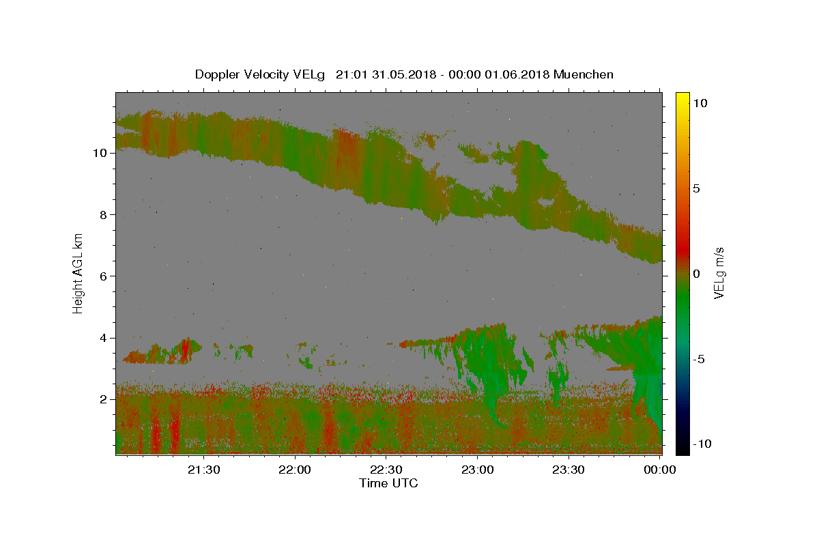Click the '00:00' time axis label
The height and width of the screenshot is (546, 819).
659,470
